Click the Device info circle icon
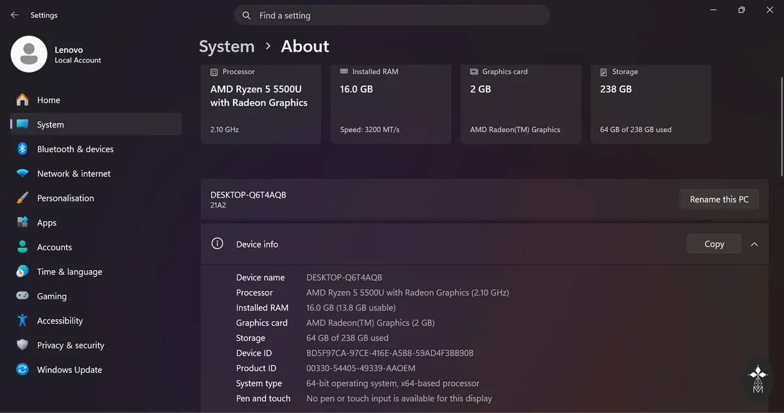This screenshot has height=413, width=784. pos(218,244)
